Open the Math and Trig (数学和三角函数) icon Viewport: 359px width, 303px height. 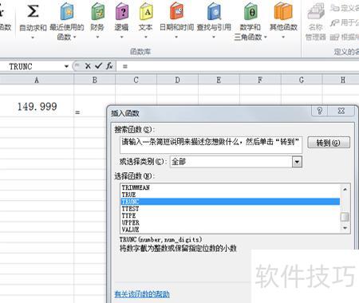tap(251, 11)
